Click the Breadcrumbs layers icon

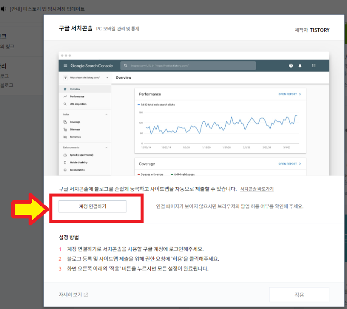tap(65, 170)
